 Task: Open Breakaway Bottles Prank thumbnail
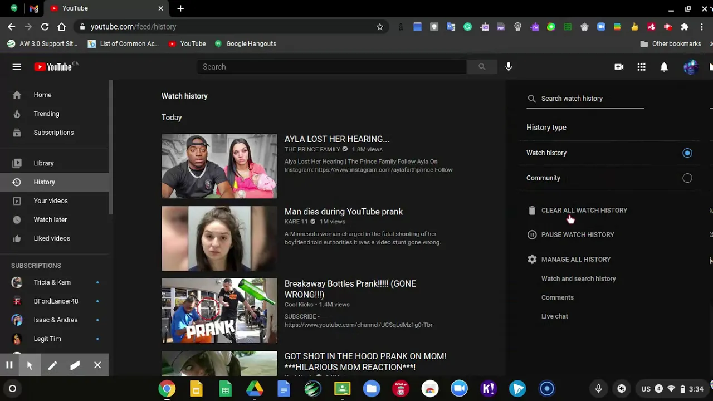tap(219, 311)
